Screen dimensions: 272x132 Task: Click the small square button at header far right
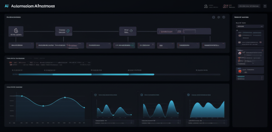265,6
